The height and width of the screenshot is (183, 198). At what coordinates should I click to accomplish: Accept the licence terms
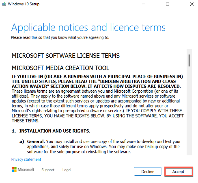point(179,172)
